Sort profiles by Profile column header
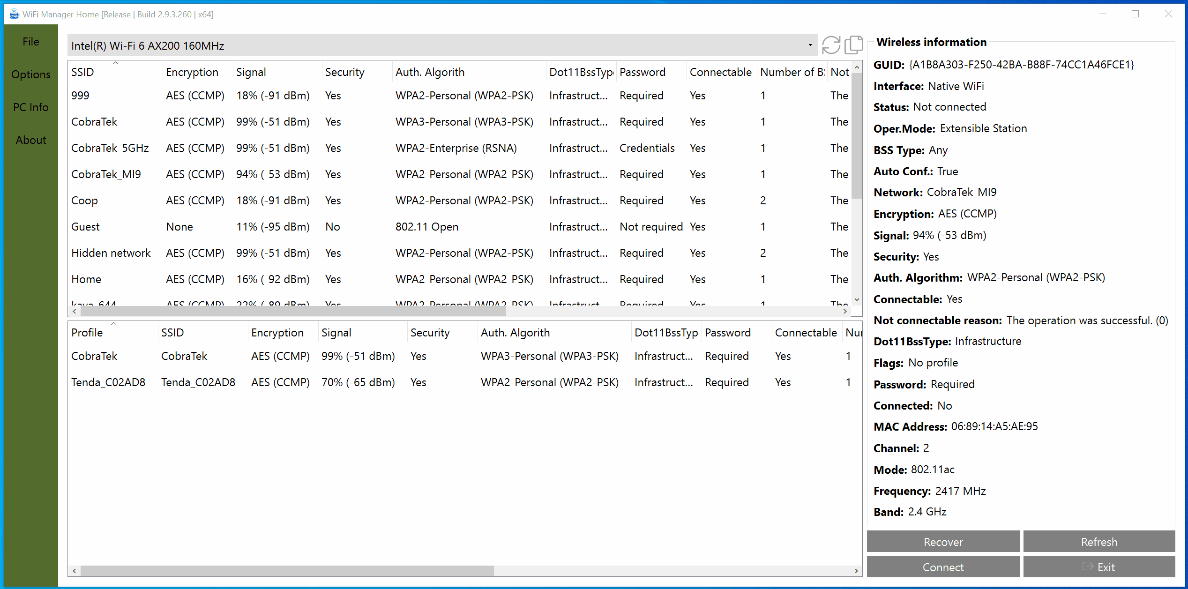 point(113,333)
